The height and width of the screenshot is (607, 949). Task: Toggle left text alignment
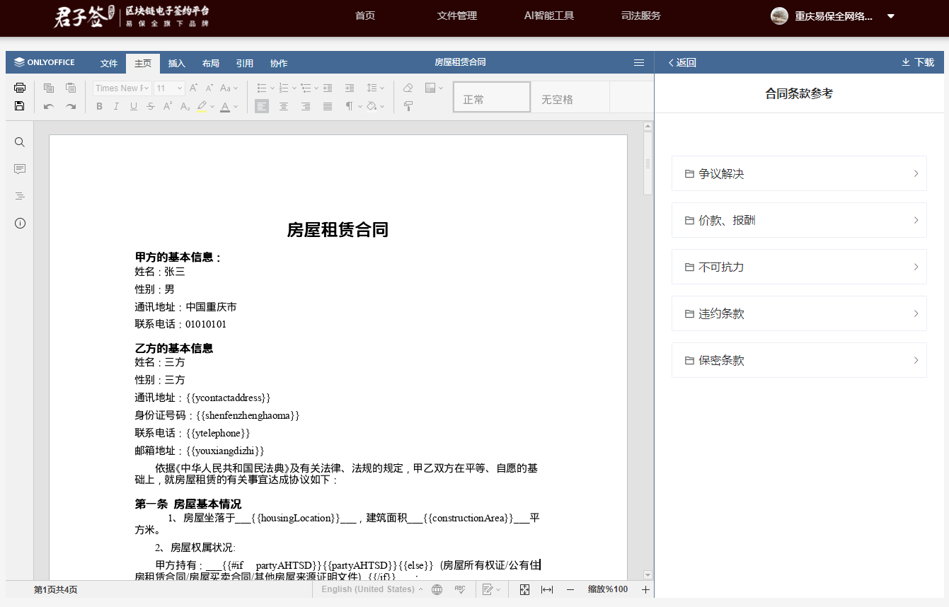[x=262, y=107]
